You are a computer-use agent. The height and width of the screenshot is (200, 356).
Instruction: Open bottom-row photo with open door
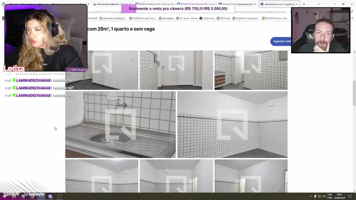pos(251,176)
